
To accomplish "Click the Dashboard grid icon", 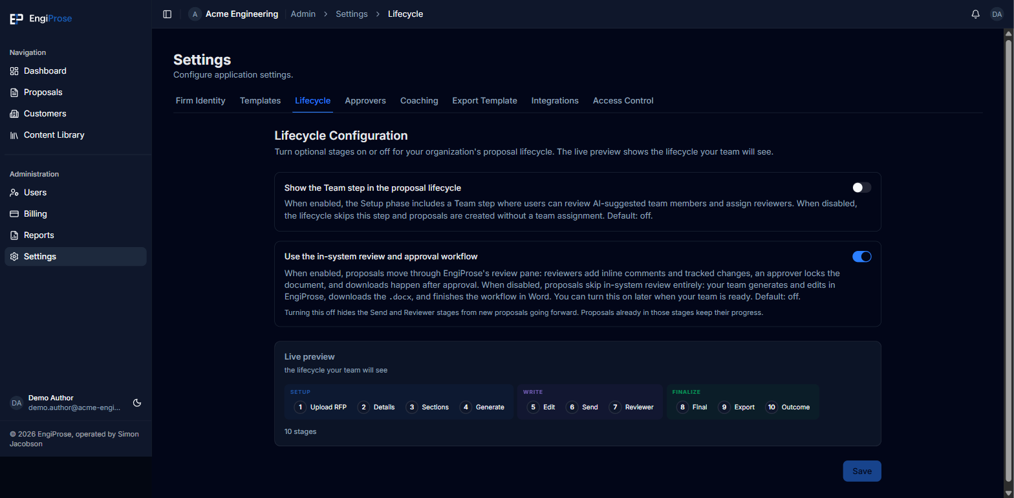I will [14, 71].
